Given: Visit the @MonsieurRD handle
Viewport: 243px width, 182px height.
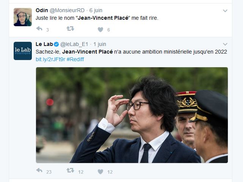Looking at the screenshot, I should (x=67, y=10).
